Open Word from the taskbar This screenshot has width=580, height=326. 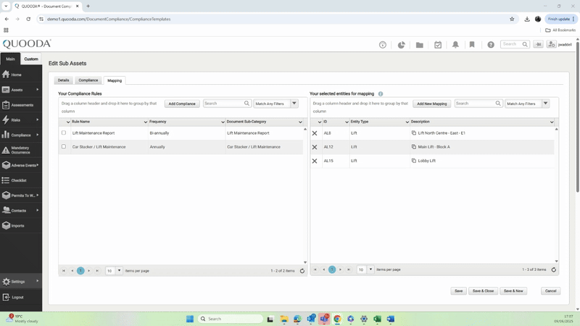click(391, 319)
